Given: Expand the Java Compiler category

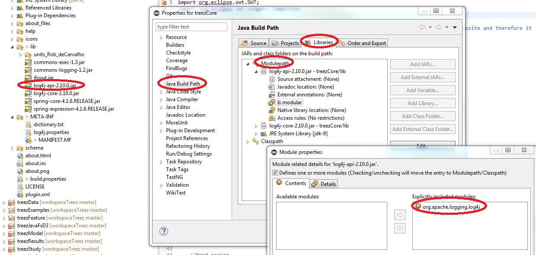Looking at the screenshot, I should pos(161,99).
